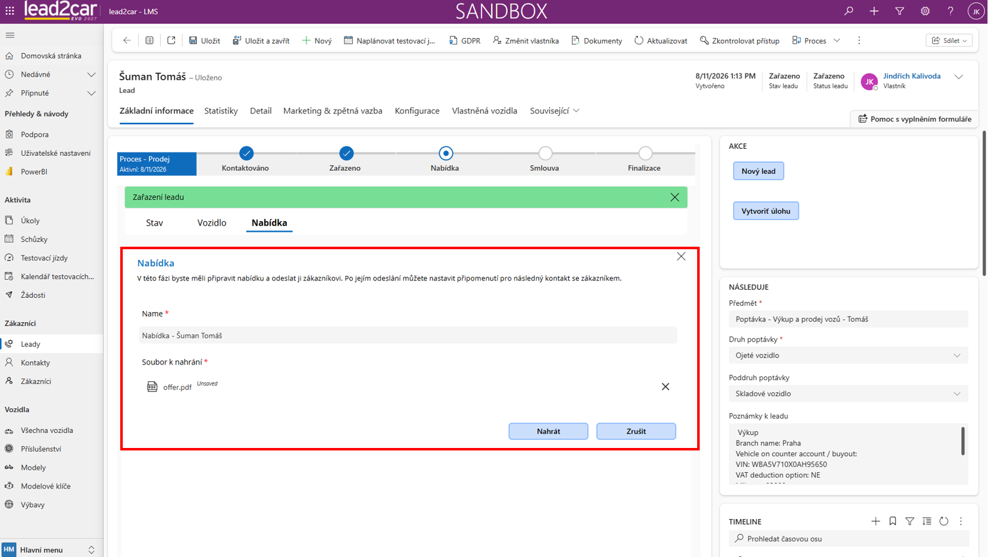Click the search magnifier in top bar
The image size is (990, 557).
coord(849,11)
